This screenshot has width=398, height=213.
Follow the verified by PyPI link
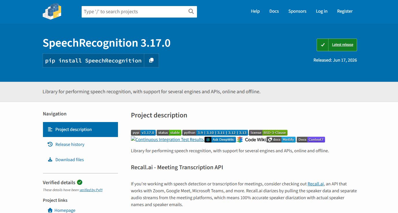pos(91,190)
